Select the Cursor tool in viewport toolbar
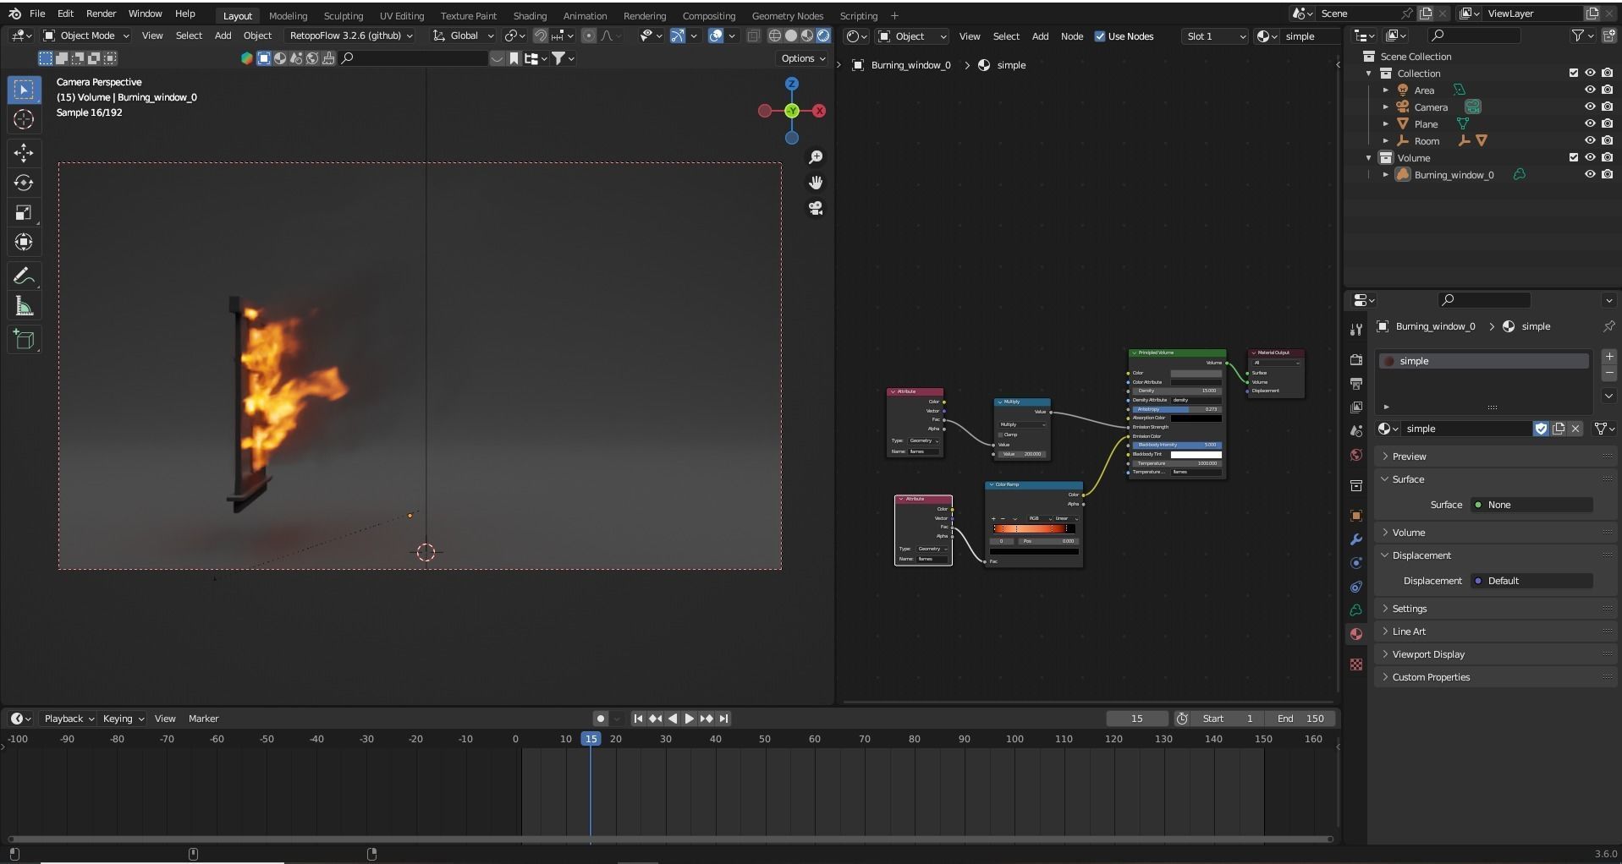 (24, 120)
